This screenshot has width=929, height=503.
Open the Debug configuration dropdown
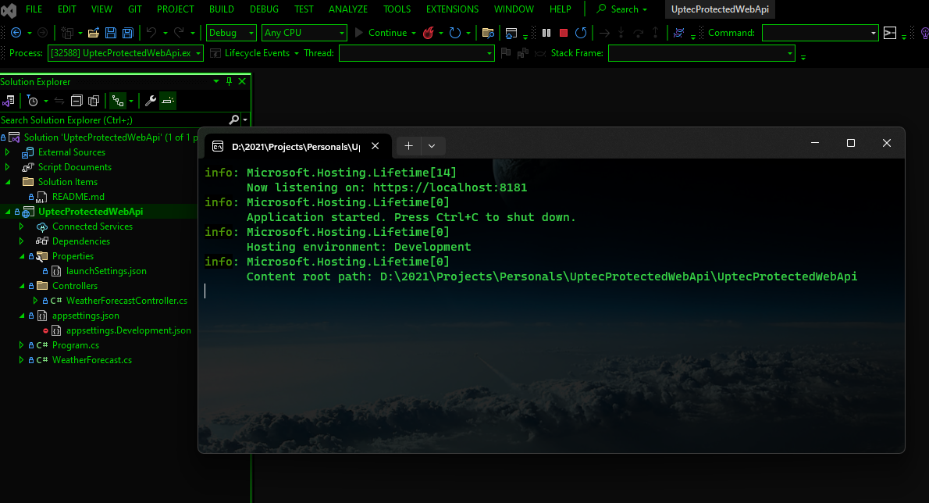click(x=231, y=33)
